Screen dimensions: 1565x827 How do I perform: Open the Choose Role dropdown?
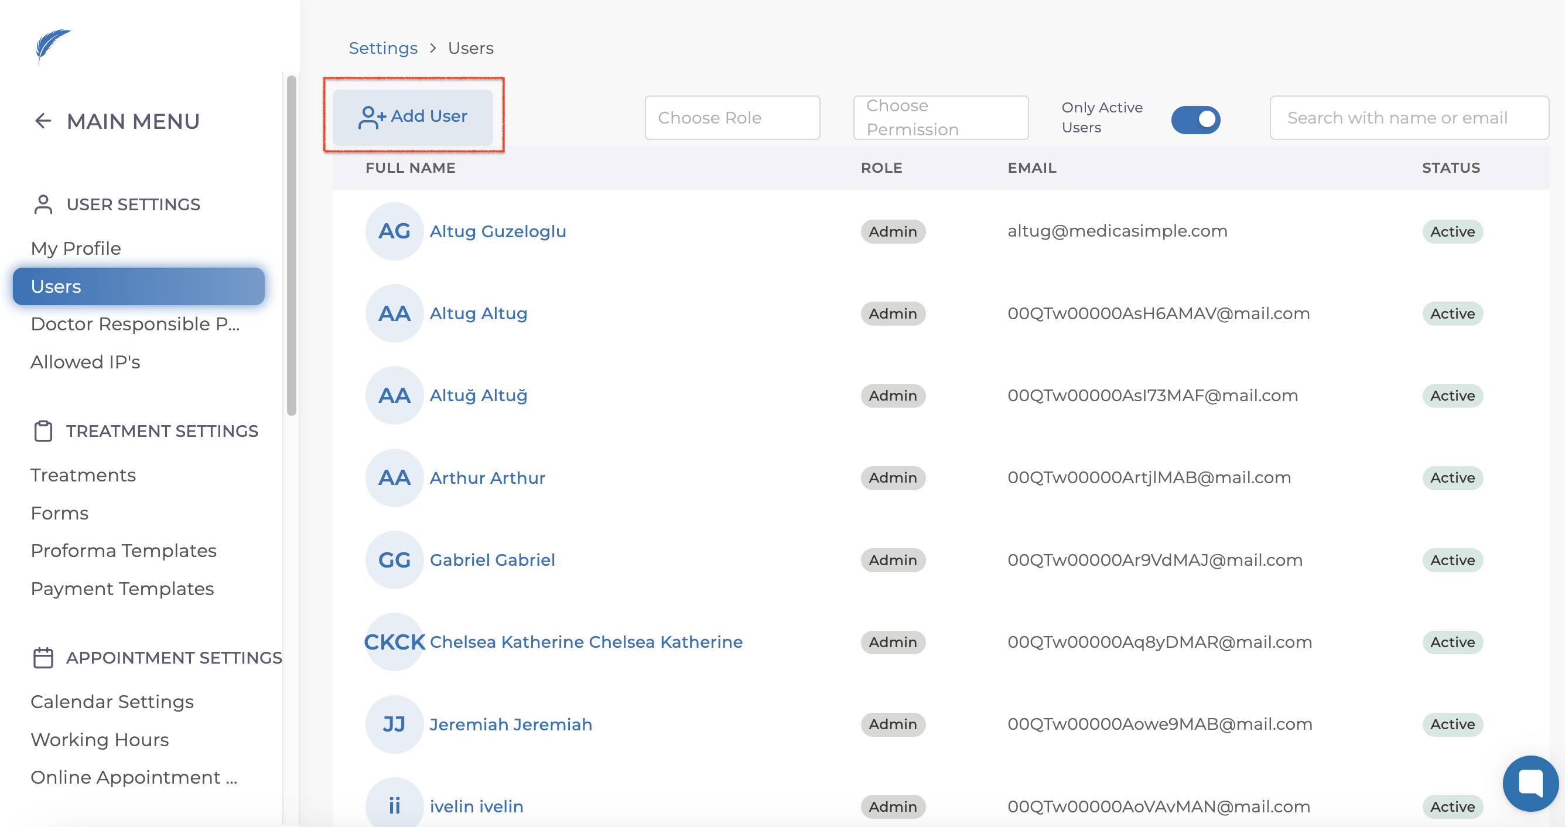[732, 118]
